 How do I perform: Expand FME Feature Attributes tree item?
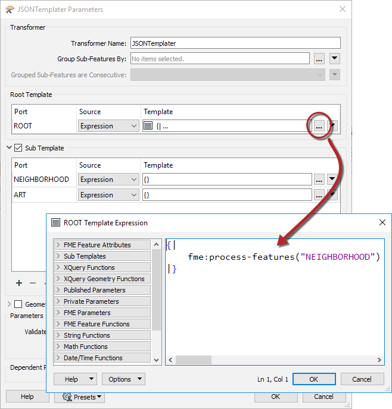102,245
